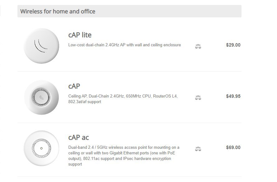Viewport: 277px width, 182px height.
Task: Click the small logo inside the cAP grille
Action: point(42,98)
